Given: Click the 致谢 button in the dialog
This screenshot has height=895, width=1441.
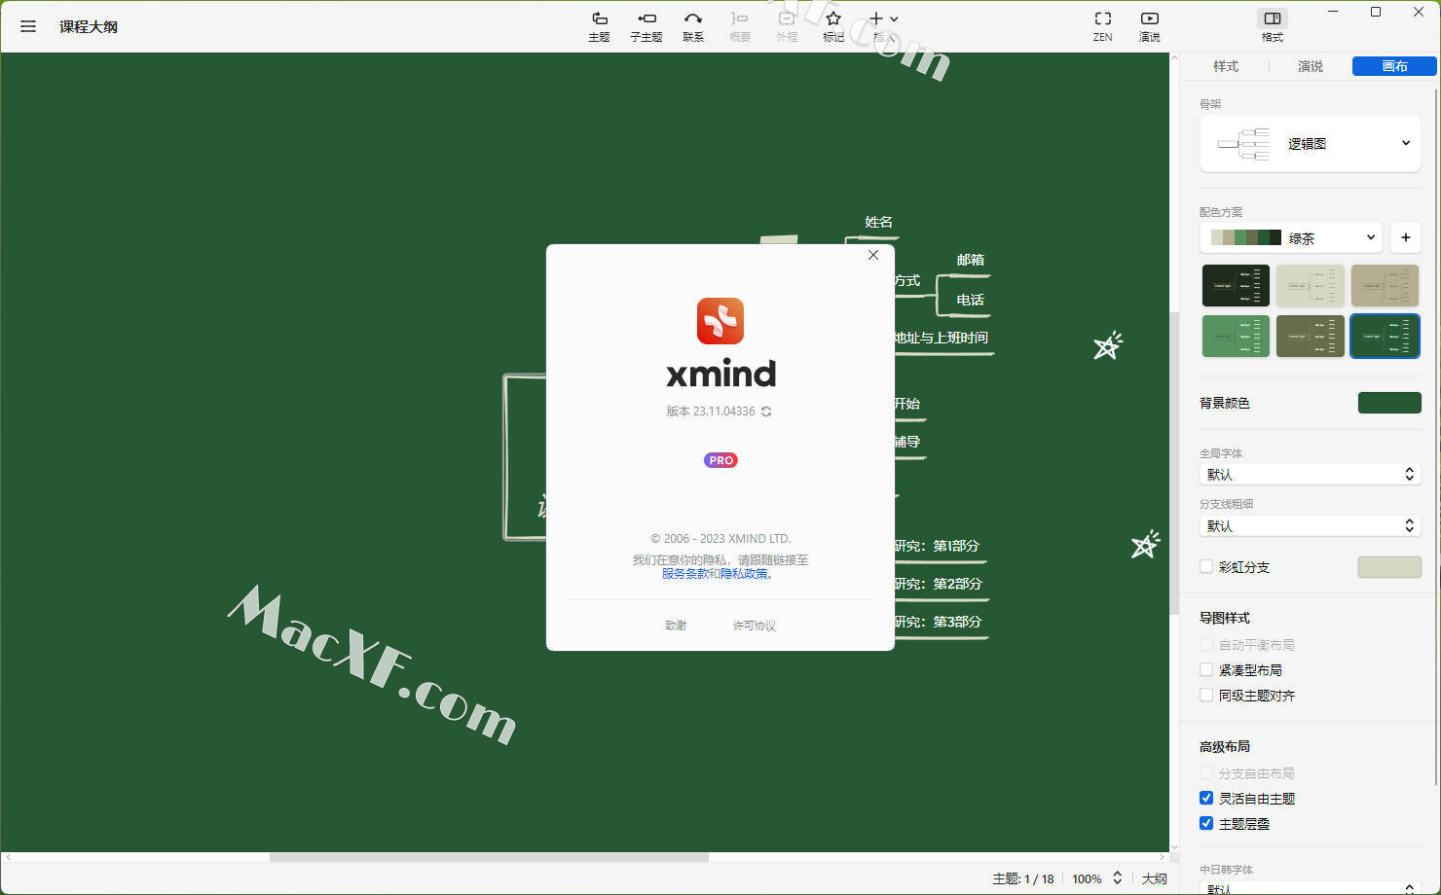Looking at the screenshot, I should [676, 626].
